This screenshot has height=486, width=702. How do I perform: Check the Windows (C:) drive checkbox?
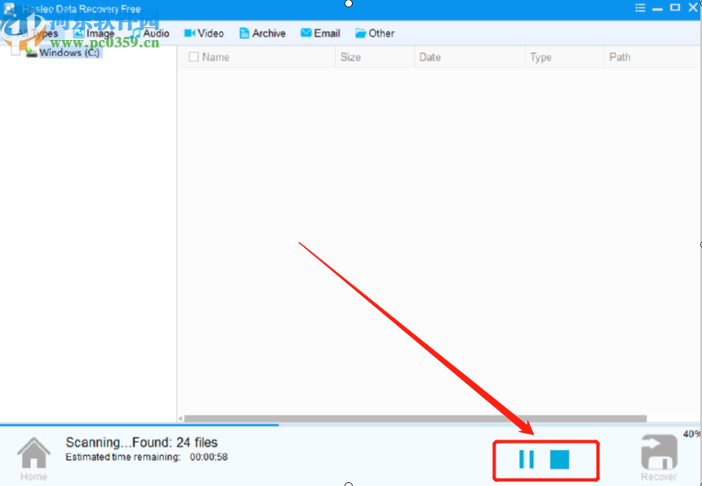(16, 51)
